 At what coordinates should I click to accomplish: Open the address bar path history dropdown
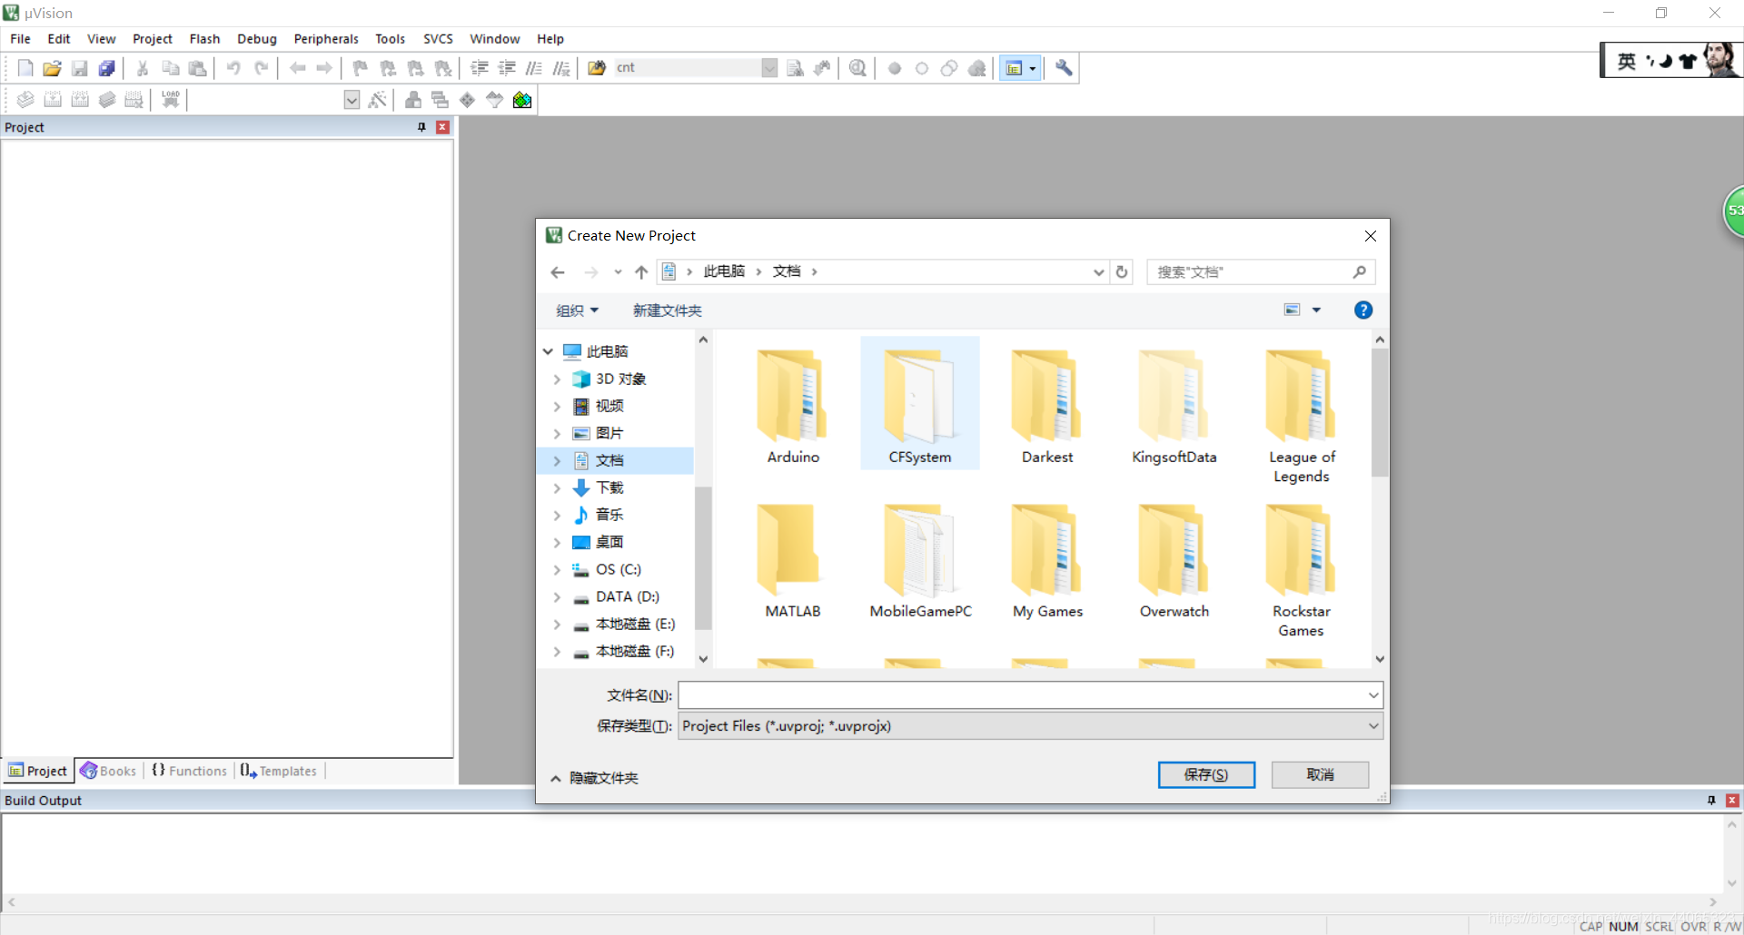(x=1098, y=272)
